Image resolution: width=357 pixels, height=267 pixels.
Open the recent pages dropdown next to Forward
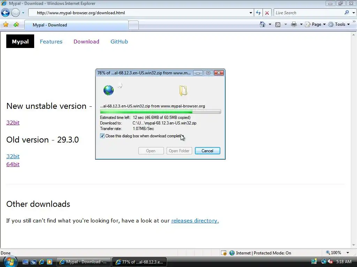click(23, 13)
